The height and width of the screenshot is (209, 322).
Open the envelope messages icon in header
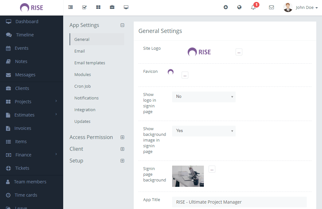272,7
